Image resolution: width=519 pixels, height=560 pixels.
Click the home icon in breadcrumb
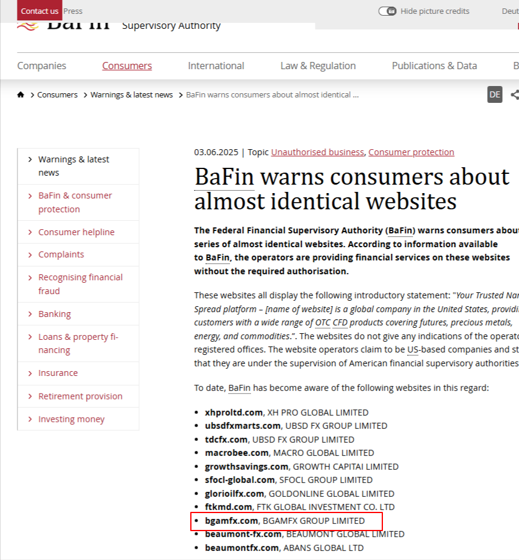tap(20, 94)
